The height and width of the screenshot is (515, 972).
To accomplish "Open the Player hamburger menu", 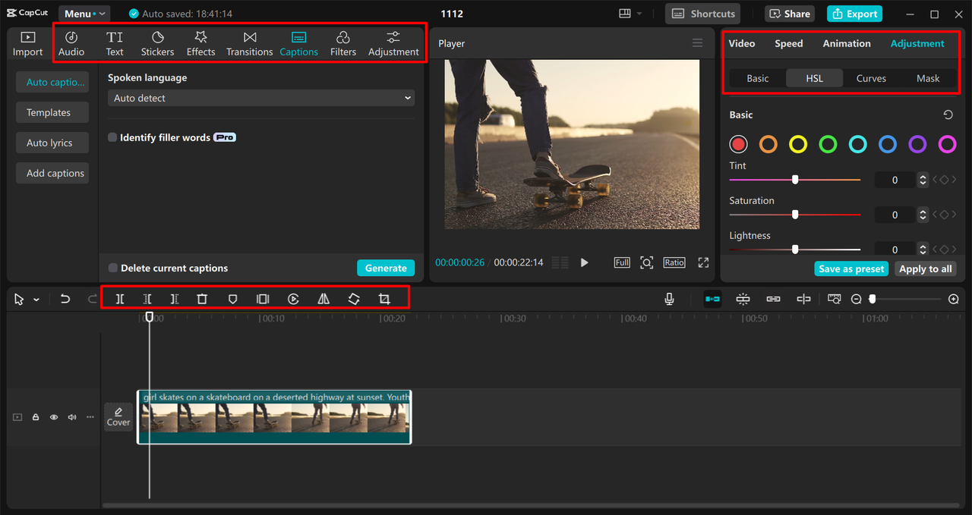I will coord(697,43).
